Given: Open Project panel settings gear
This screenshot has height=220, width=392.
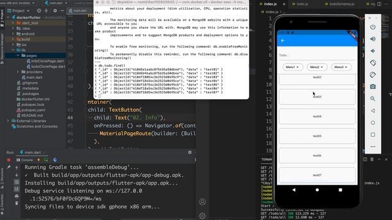Looking at the screenshot, I should coord(55,11).
